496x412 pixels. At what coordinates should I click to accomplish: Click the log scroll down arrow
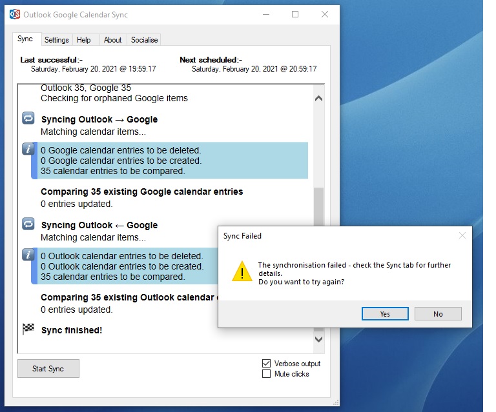tap(319, 339)
